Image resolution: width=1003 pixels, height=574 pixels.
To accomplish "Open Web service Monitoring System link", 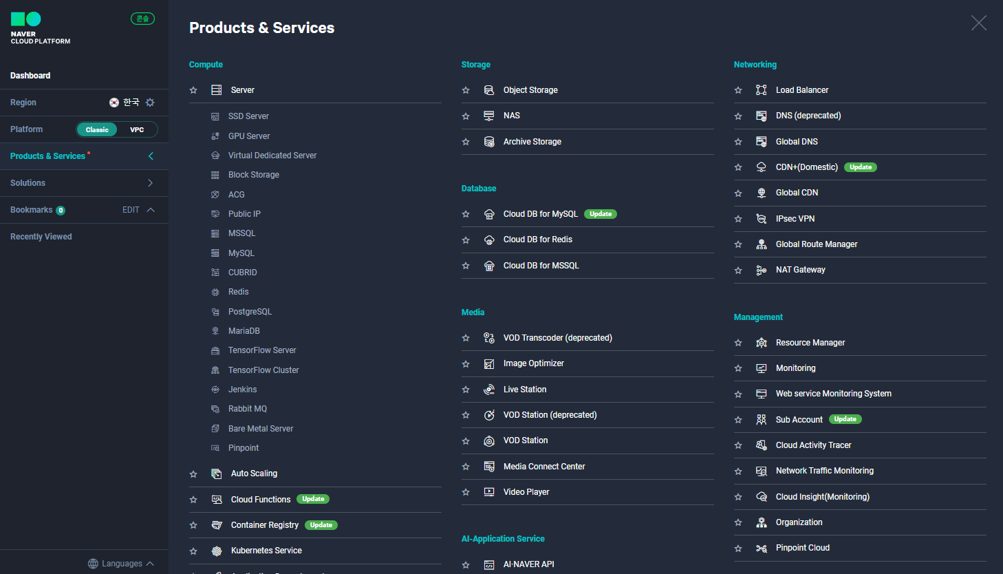I will pyautogui.click(x=834, y=394).
